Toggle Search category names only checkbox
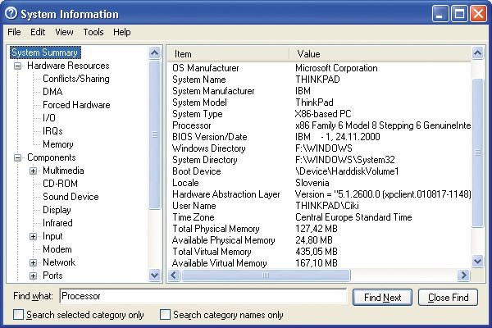Viewport: 492px width, 328px height. (x=165, y=315)
